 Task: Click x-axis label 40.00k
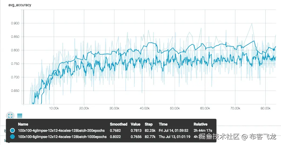145,108
